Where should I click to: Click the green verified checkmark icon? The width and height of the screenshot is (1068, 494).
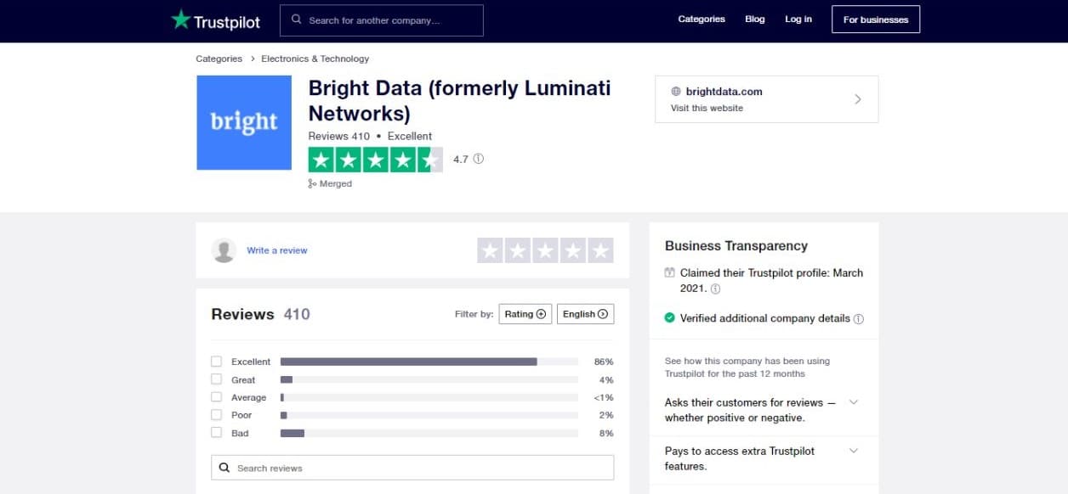670,318
